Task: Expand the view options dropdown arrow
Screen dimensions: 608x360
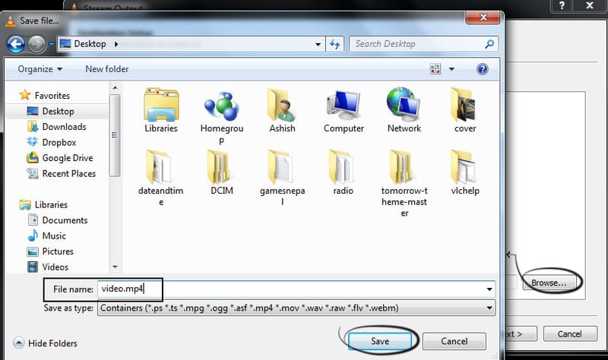Action: tap(451, 69)
